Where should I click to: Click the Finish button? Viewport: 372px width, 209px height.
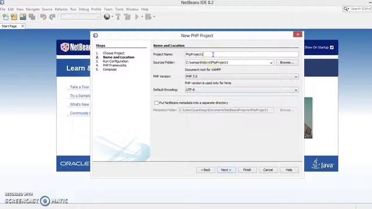pyautogui.click(x=247, y=170)
